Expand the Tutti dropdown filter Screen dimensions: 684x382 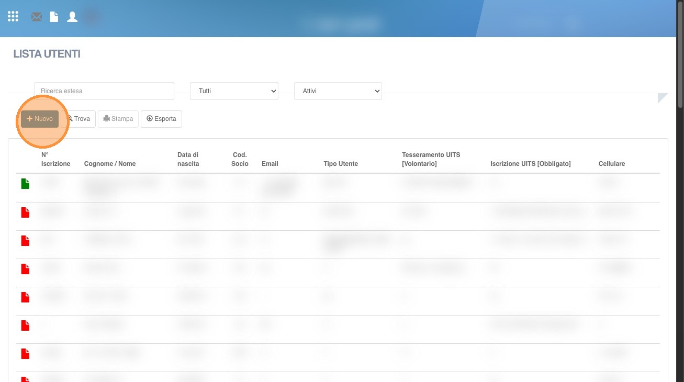234,91
